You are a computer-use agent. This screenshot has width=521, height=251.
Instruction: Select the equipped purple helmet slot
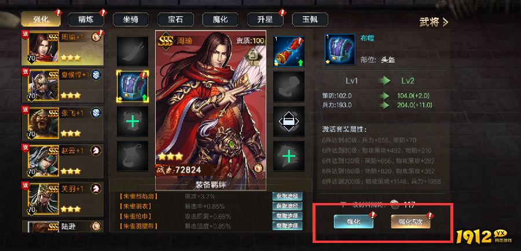click(x=132, y=86)
